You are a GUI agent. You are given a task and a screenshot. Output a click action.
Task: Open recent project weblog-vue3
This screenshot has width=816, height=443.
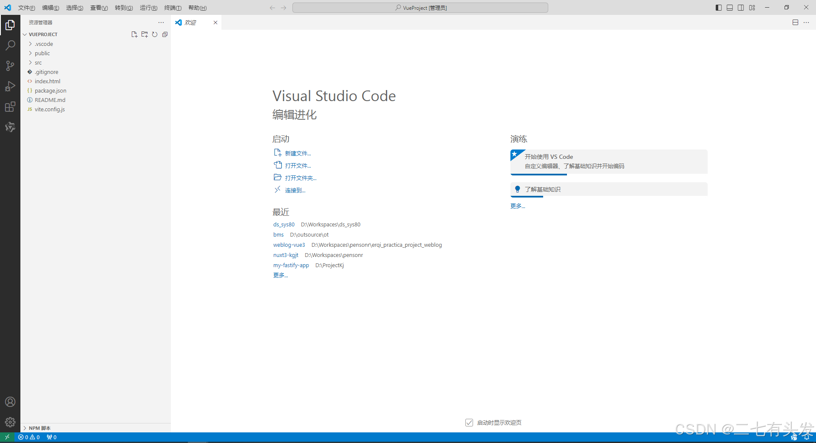(289, 245)
